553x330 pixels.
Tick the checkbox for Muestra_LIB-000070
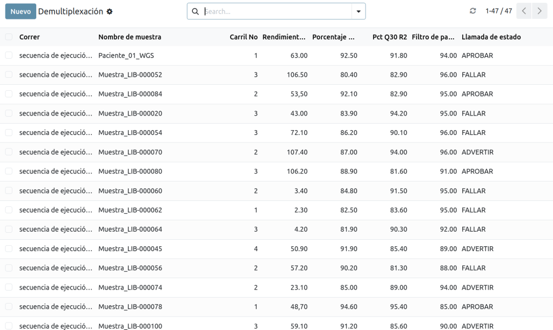[x=9, y=152]
